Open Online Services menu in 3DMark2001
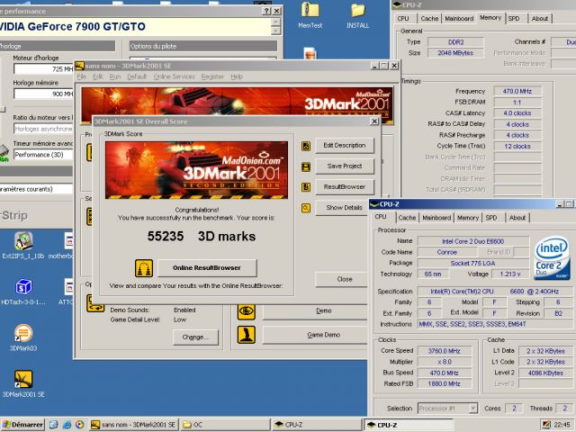Image resolution: width=576 pixels, height=432 pixels. pos(174,76)
